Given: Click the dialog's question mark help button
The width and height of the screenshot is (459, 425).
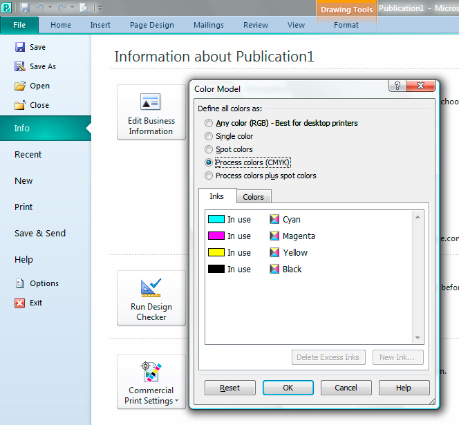Looking at the screenshot, I should tap(397, 86).
